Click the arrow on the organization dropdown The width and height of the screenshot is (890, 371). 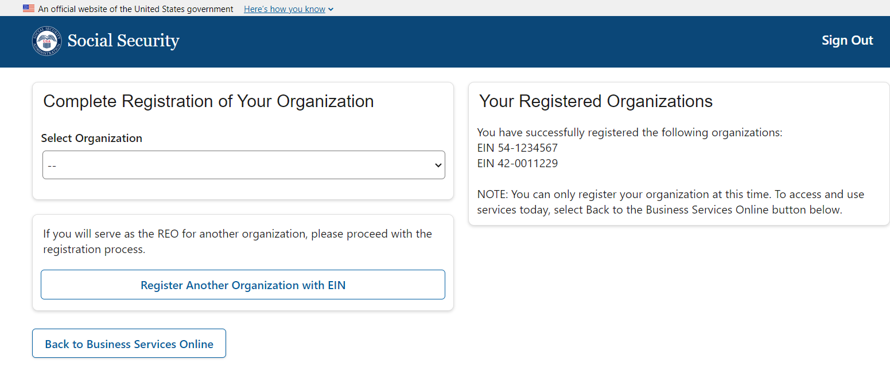tap(438, 165)
